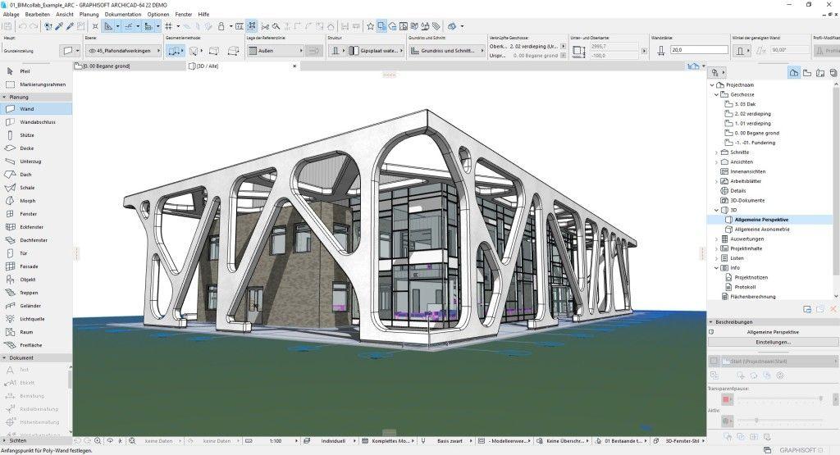Image resolution: width=840 pixels, height=455 pixels.
Task: Open the Bearbeiten menu
Action: (x=38, y=15)
